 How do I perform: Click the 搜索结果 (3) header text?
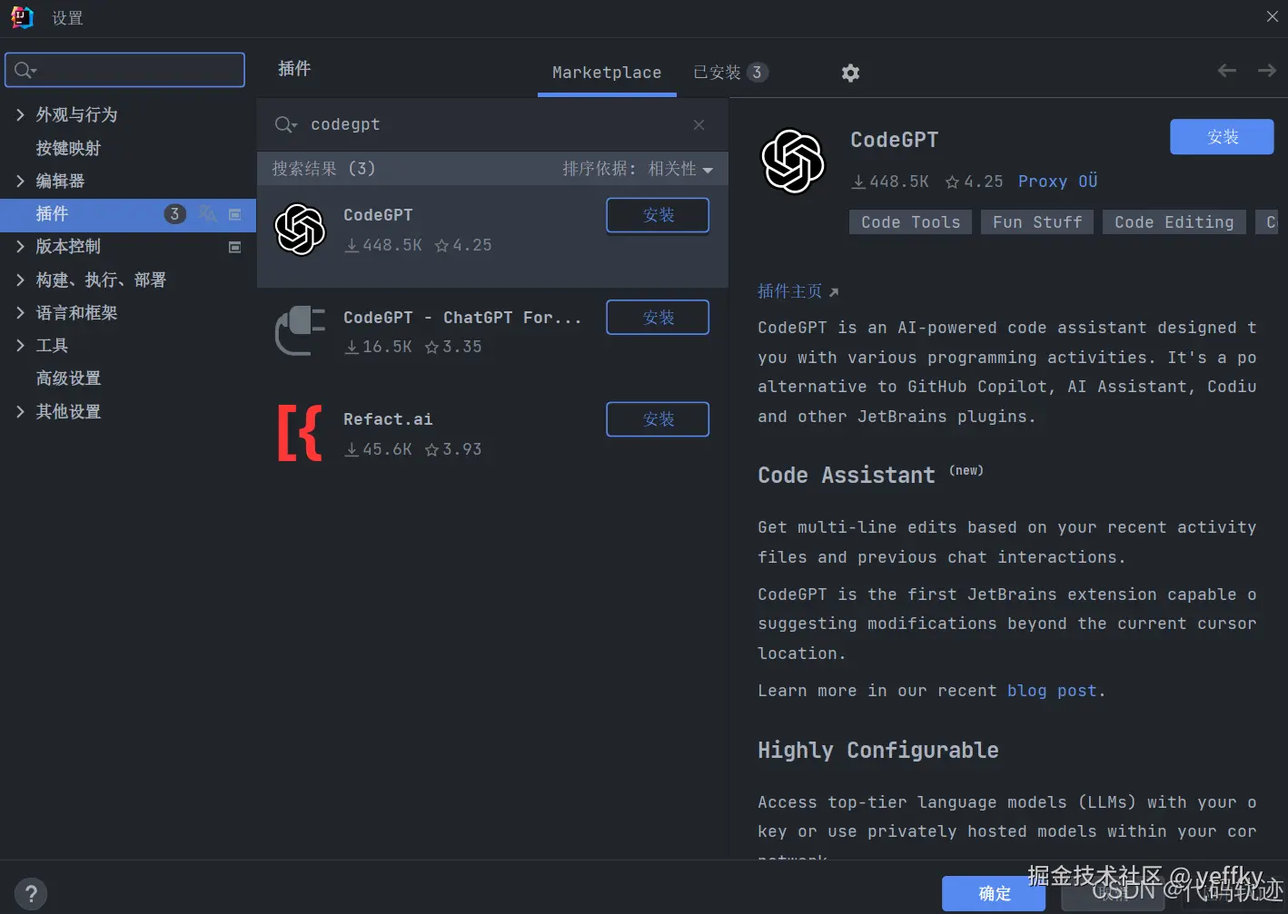tap(323, 169)
